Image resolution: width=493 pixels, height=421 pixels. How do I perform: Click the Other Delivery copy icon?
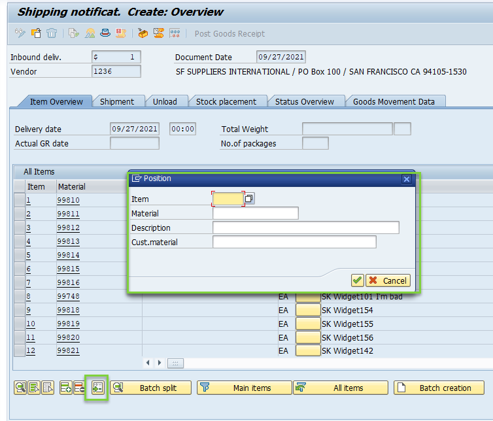click(x=36, y=33)
